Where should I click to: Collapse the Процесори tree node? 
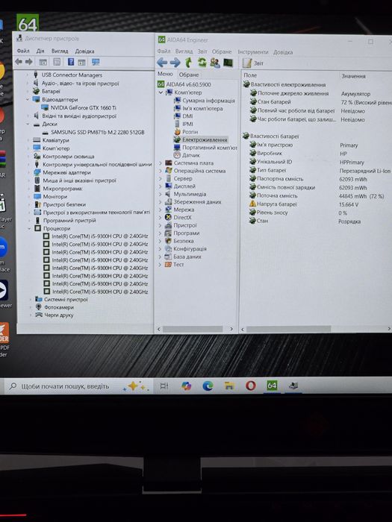29,228
